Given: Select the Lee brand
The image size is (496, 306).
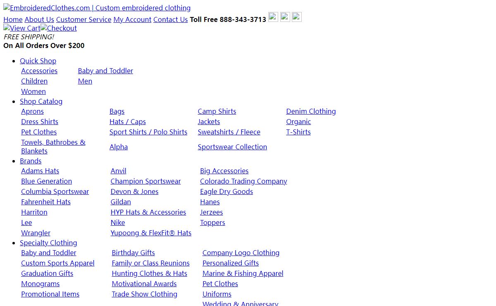Looking at the screenshot, I should (x=26, y=222).
